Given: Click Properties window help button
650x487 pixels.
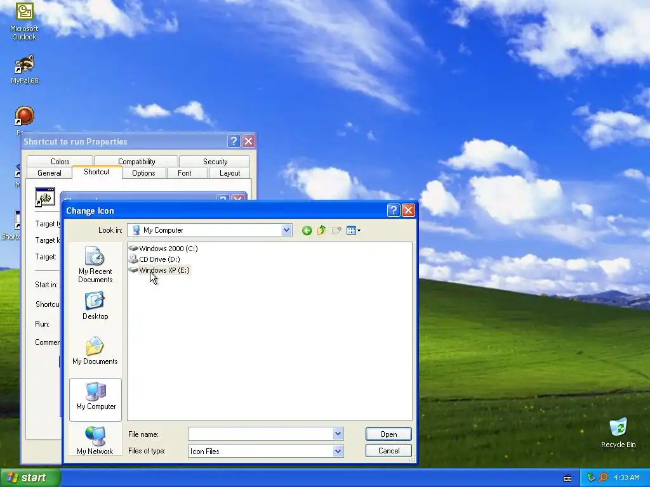Looking at the screenshot, I should (x=234, y=141).
